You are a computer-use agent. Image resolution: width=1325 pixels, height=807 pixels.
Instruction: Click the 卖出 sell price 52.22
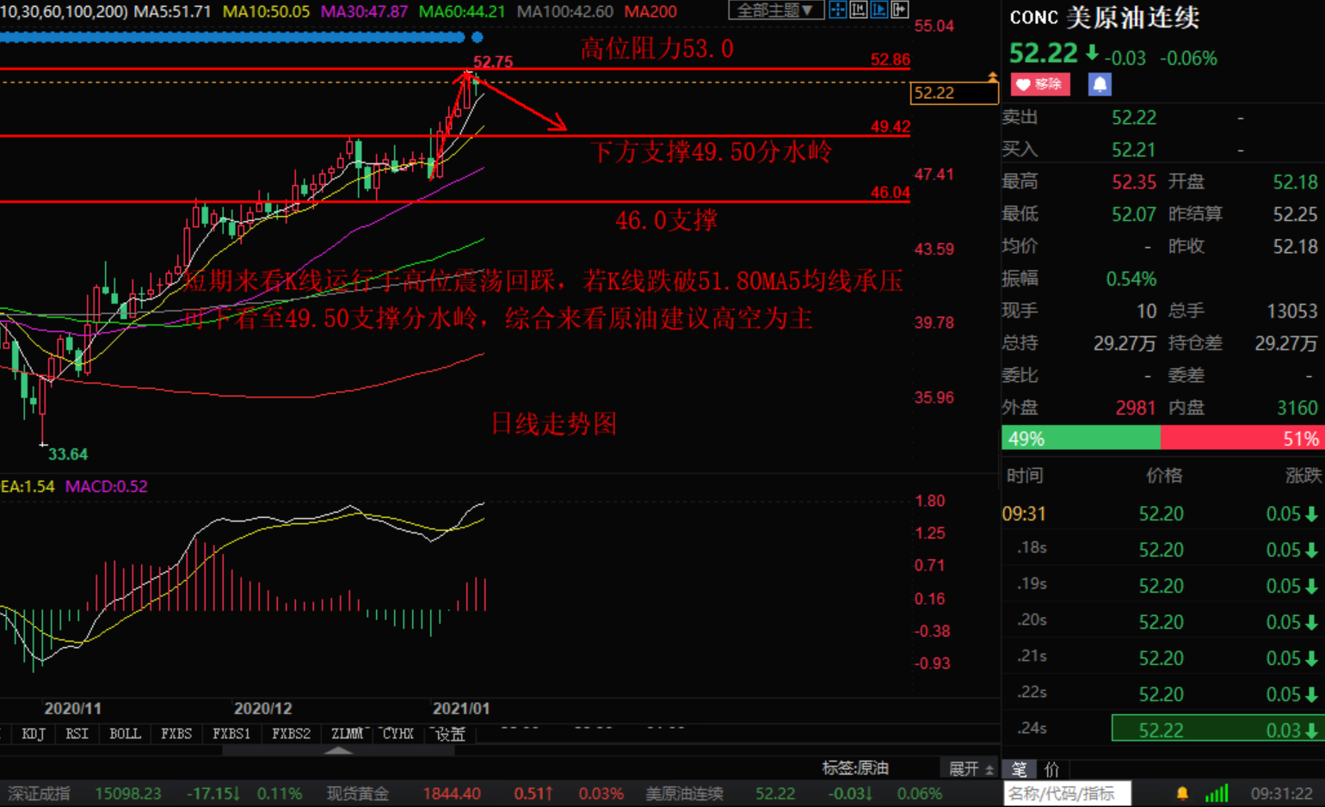click(x=1134, y=118)
